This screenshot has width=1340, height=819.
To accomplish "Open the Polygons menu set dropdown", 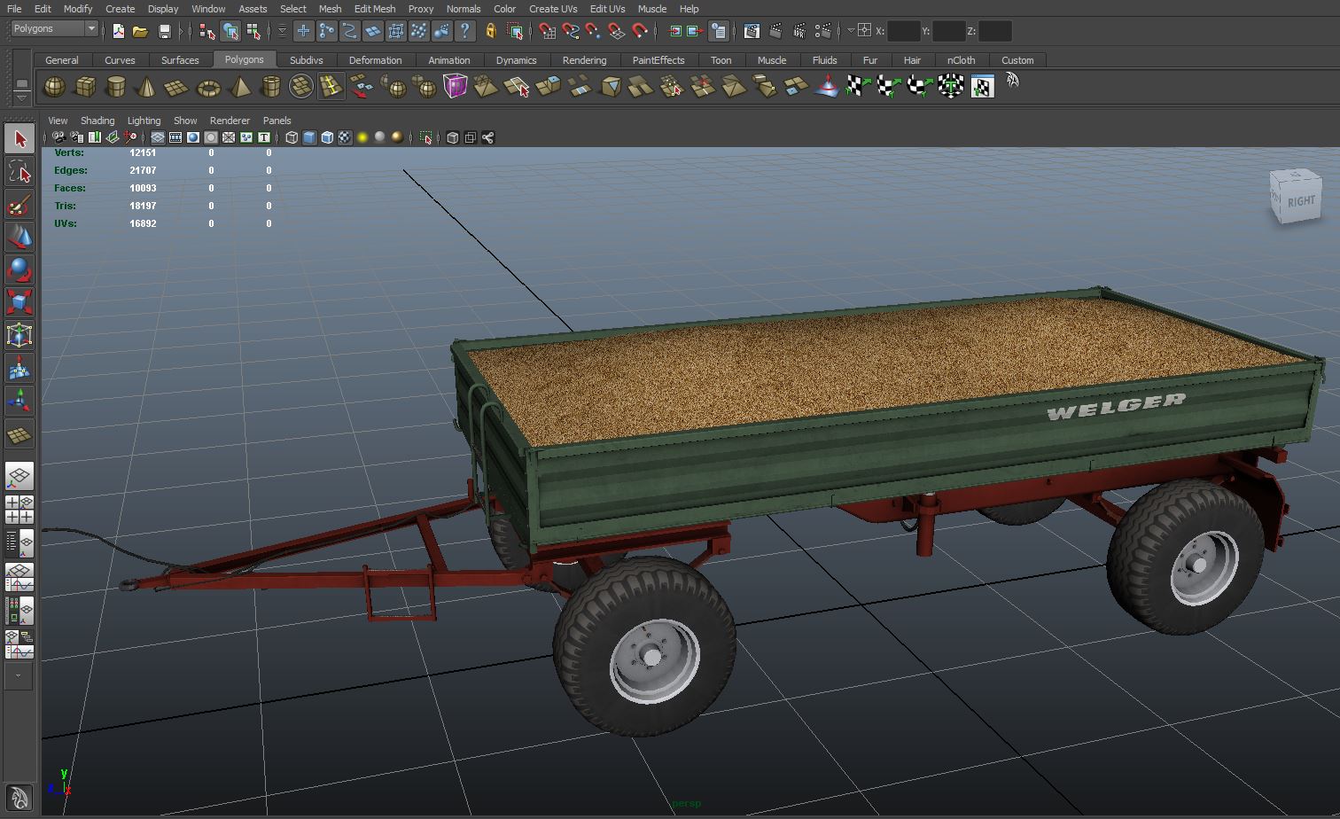I will pos(54,29).
